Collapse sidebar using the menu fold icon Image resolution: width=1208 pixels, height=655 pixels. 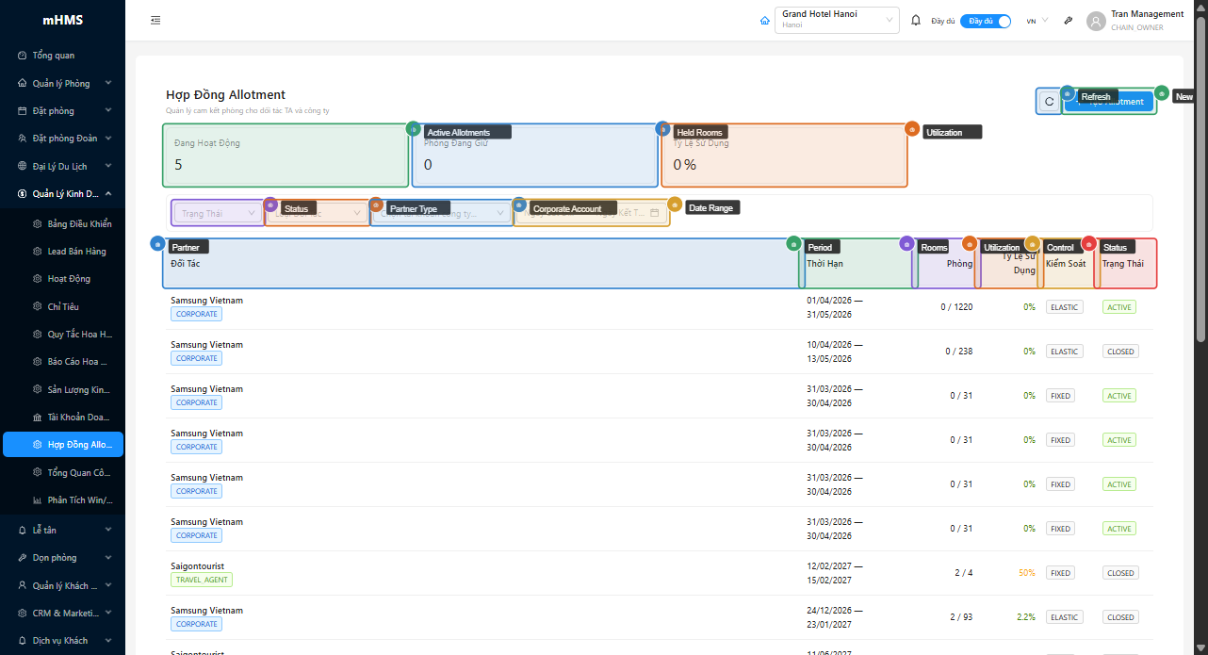point(155,21)
